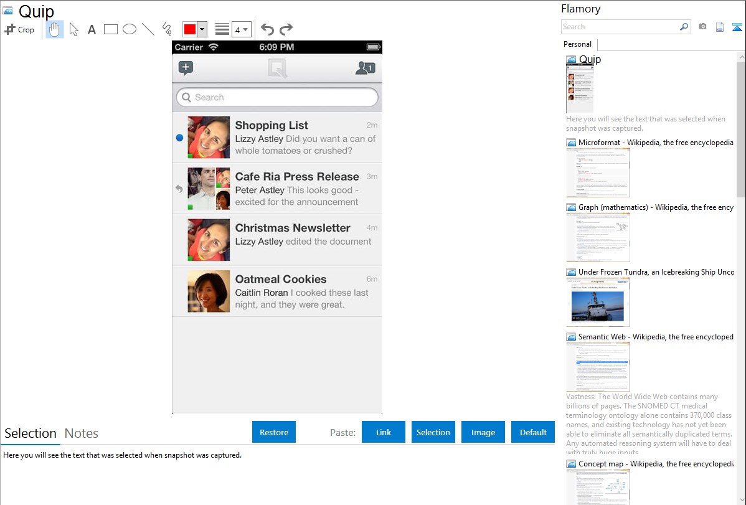Viewport: 746px width, 505px height.
Task: Click the Quip snapshot title in sidebar
Action: [x=590, y=59]
